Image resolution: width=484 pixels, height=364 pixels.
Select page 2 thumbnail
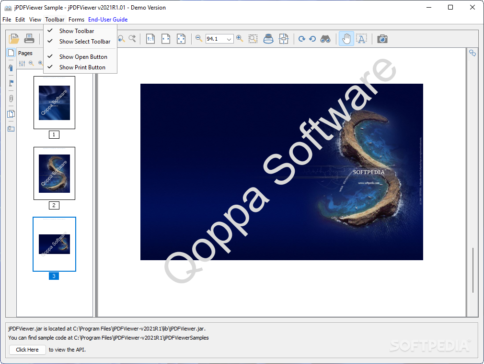tap(54, 173)
